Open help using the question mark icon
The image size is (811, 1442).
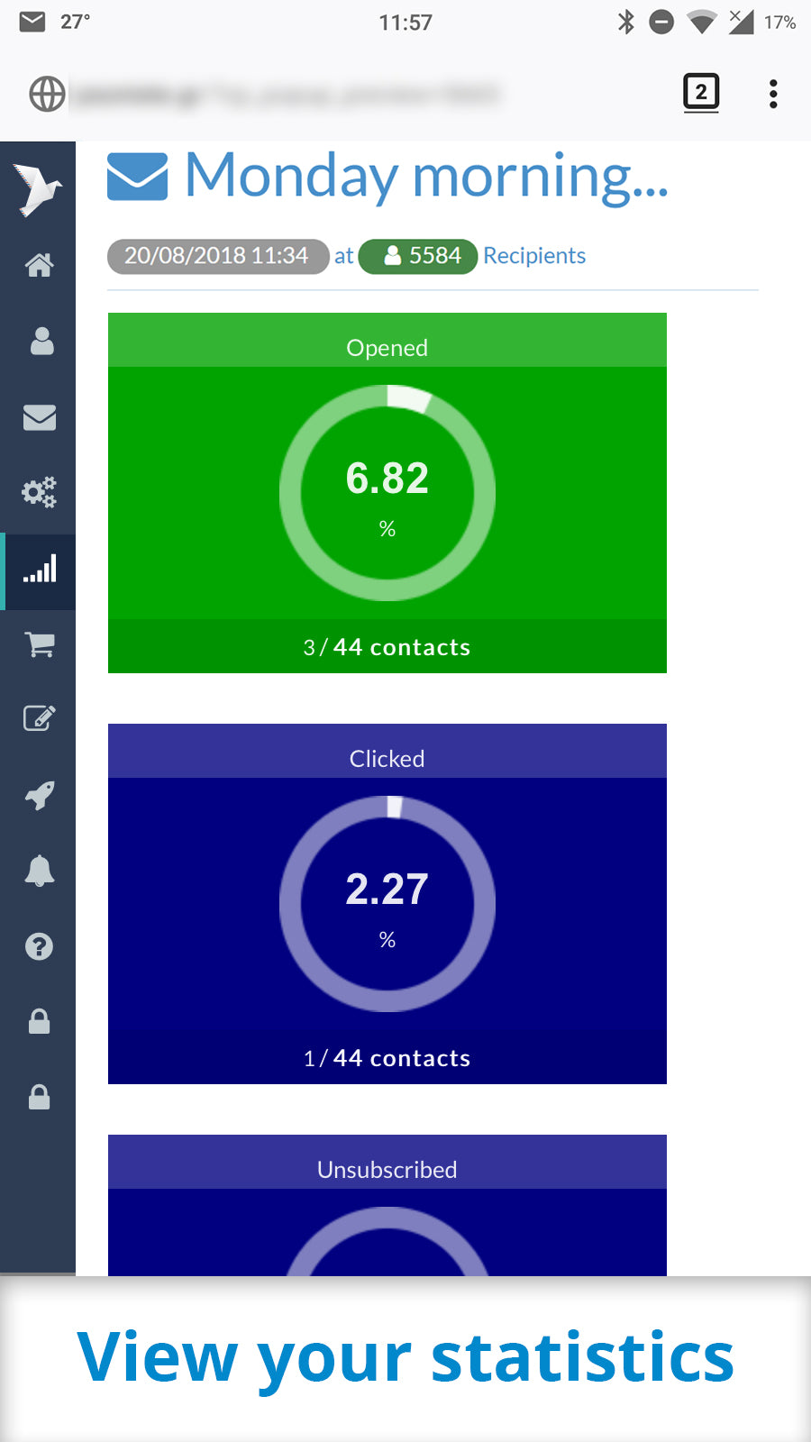pos(39,945)
